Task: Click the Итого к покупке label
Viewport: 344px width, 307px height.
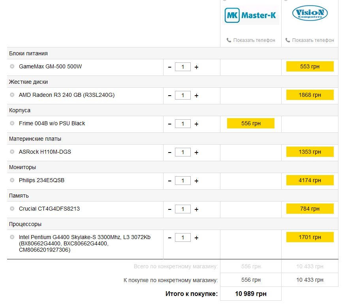Action: 192,294
